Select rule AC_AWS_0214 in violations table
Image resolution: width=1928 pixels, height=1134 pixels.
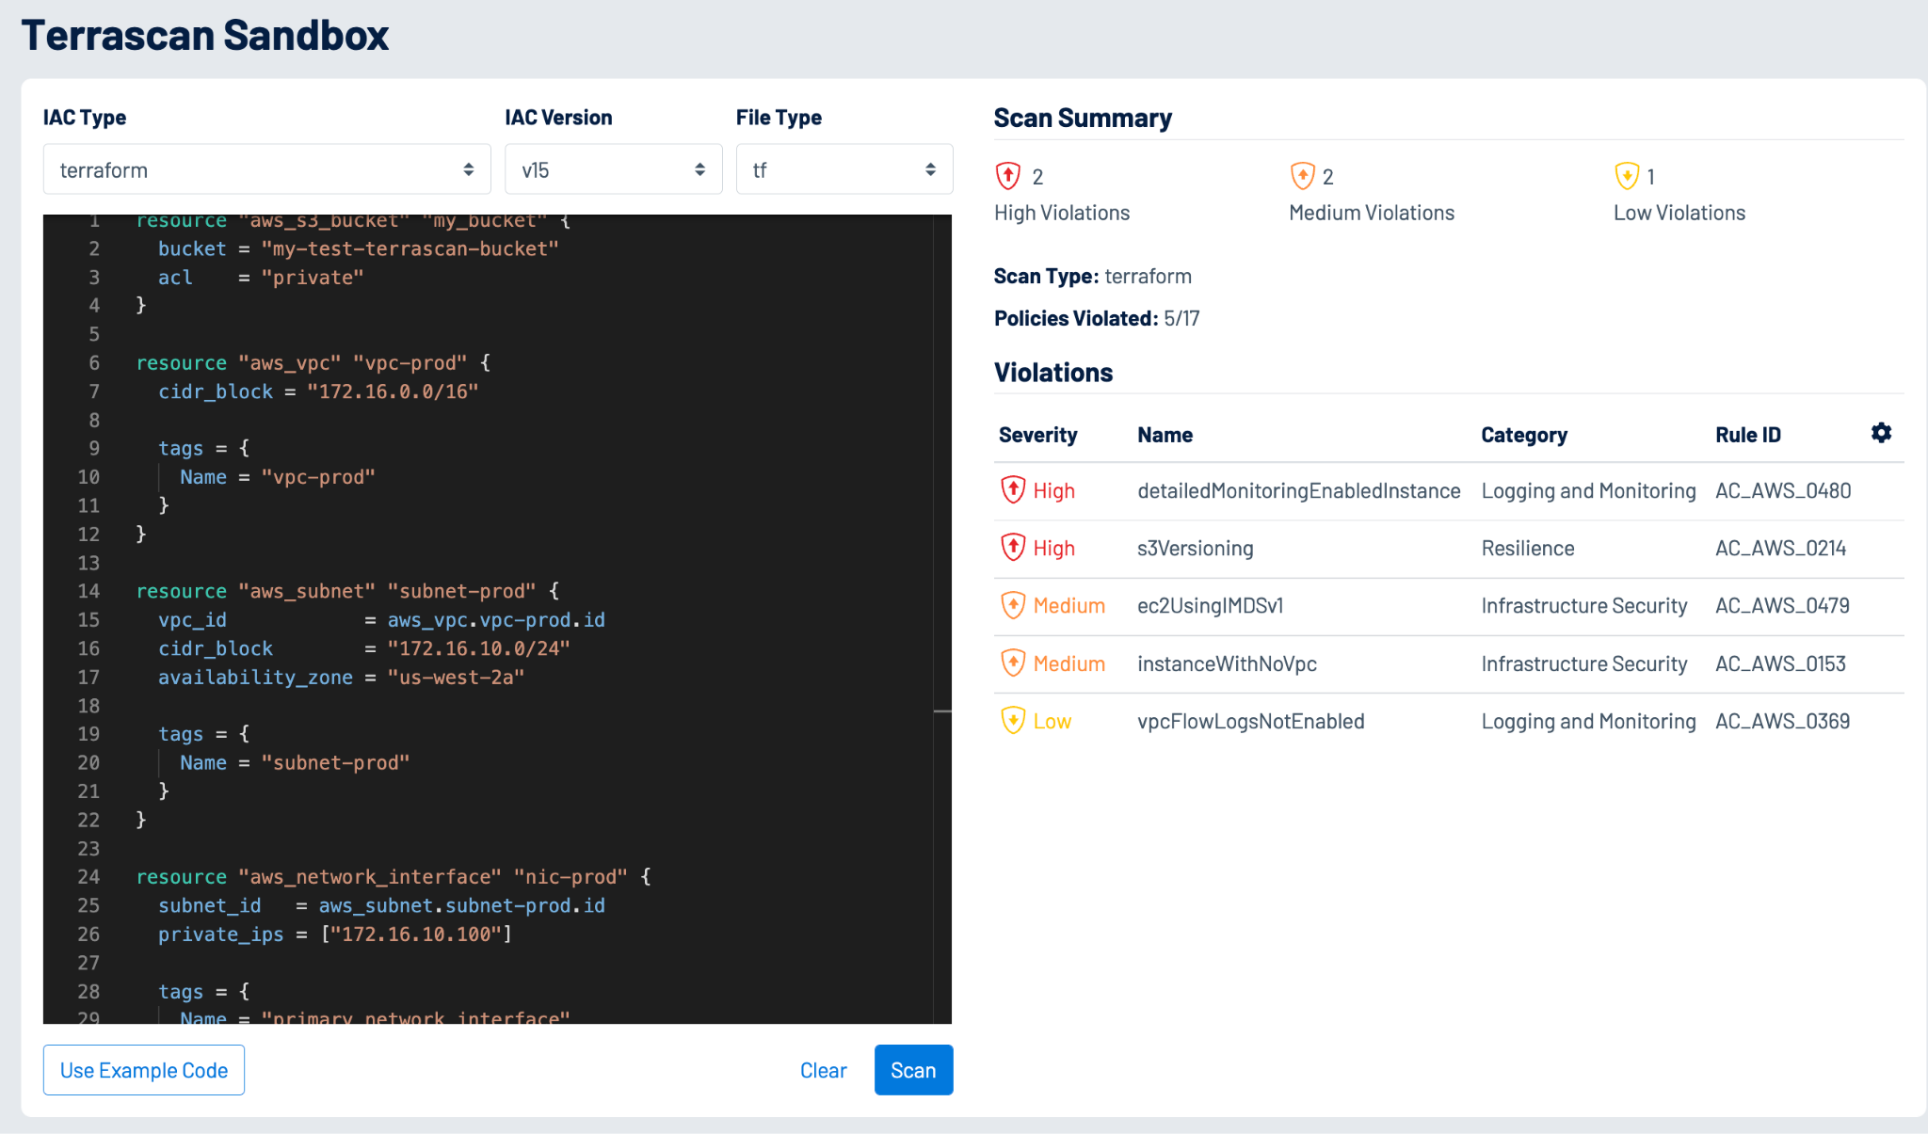pos(1780,548)
